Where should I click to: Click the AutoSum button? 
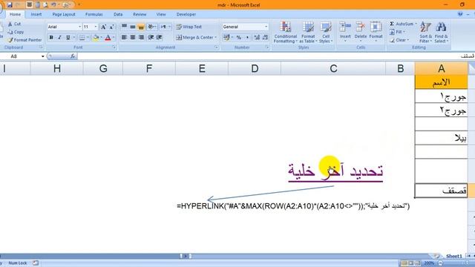(x=403, y=24)
